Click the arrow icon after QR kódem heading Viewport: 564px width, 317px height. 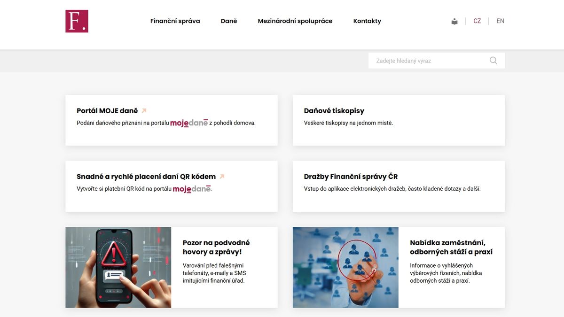[x=222, y=177]
